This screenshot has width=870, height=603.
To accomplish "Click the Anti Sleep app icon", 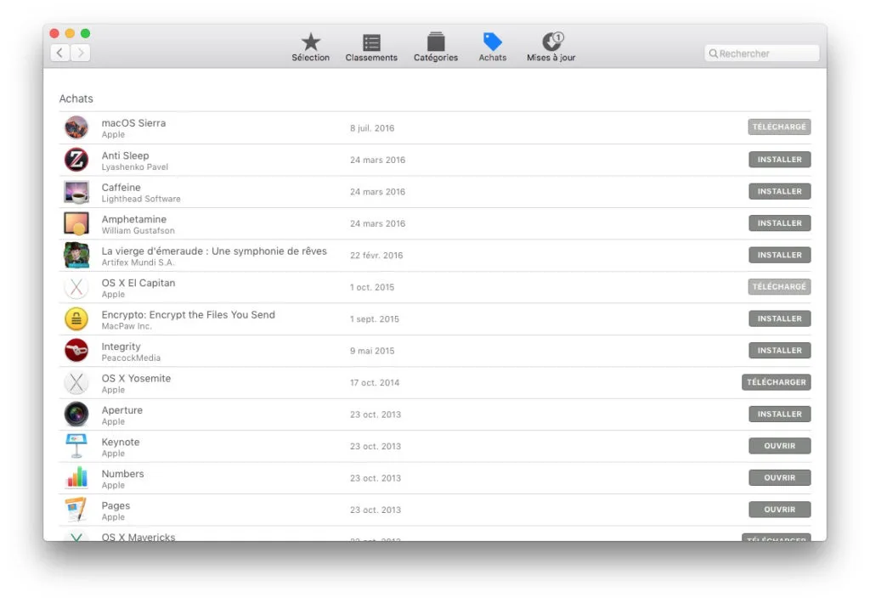I will click(x=76, y=159).
